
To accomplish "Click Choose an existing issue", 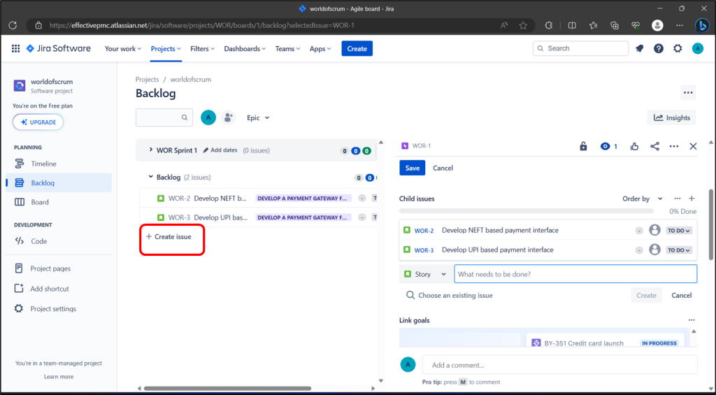I will pyautogui.click(x=450, y=296).
